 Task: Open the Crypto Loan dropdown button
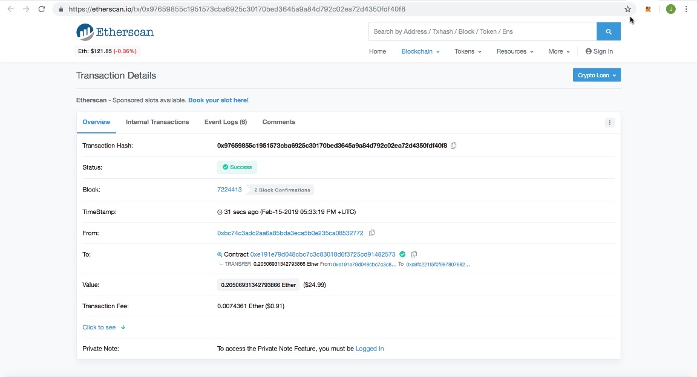pyautogui.click(x=597, y=75)
